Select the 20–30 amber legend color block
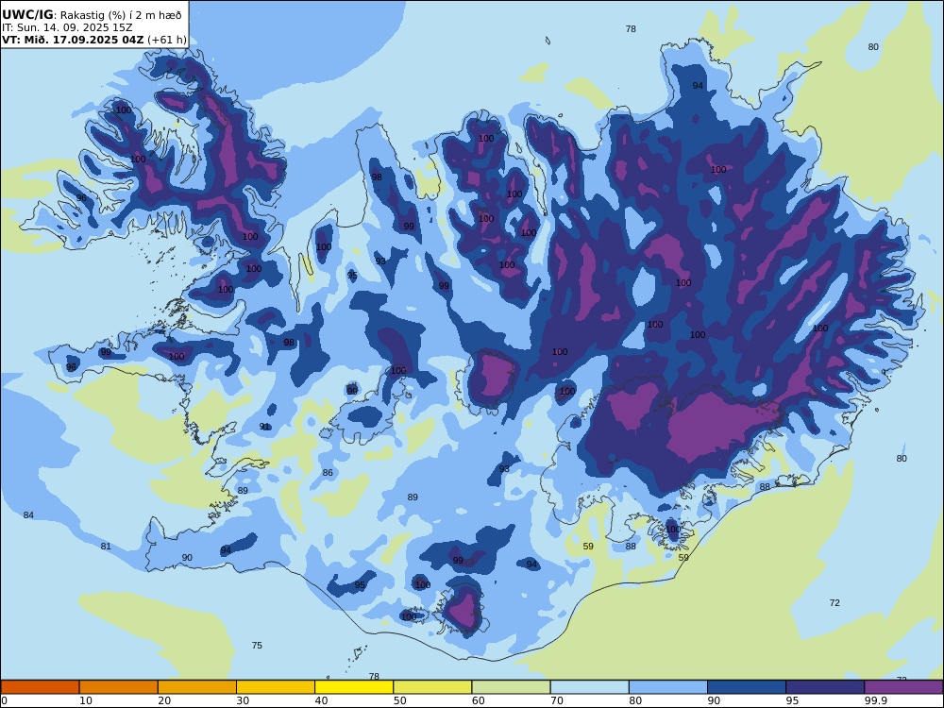Image resolution: width=944 pixels, height=708 pixels. pos(197,687)
